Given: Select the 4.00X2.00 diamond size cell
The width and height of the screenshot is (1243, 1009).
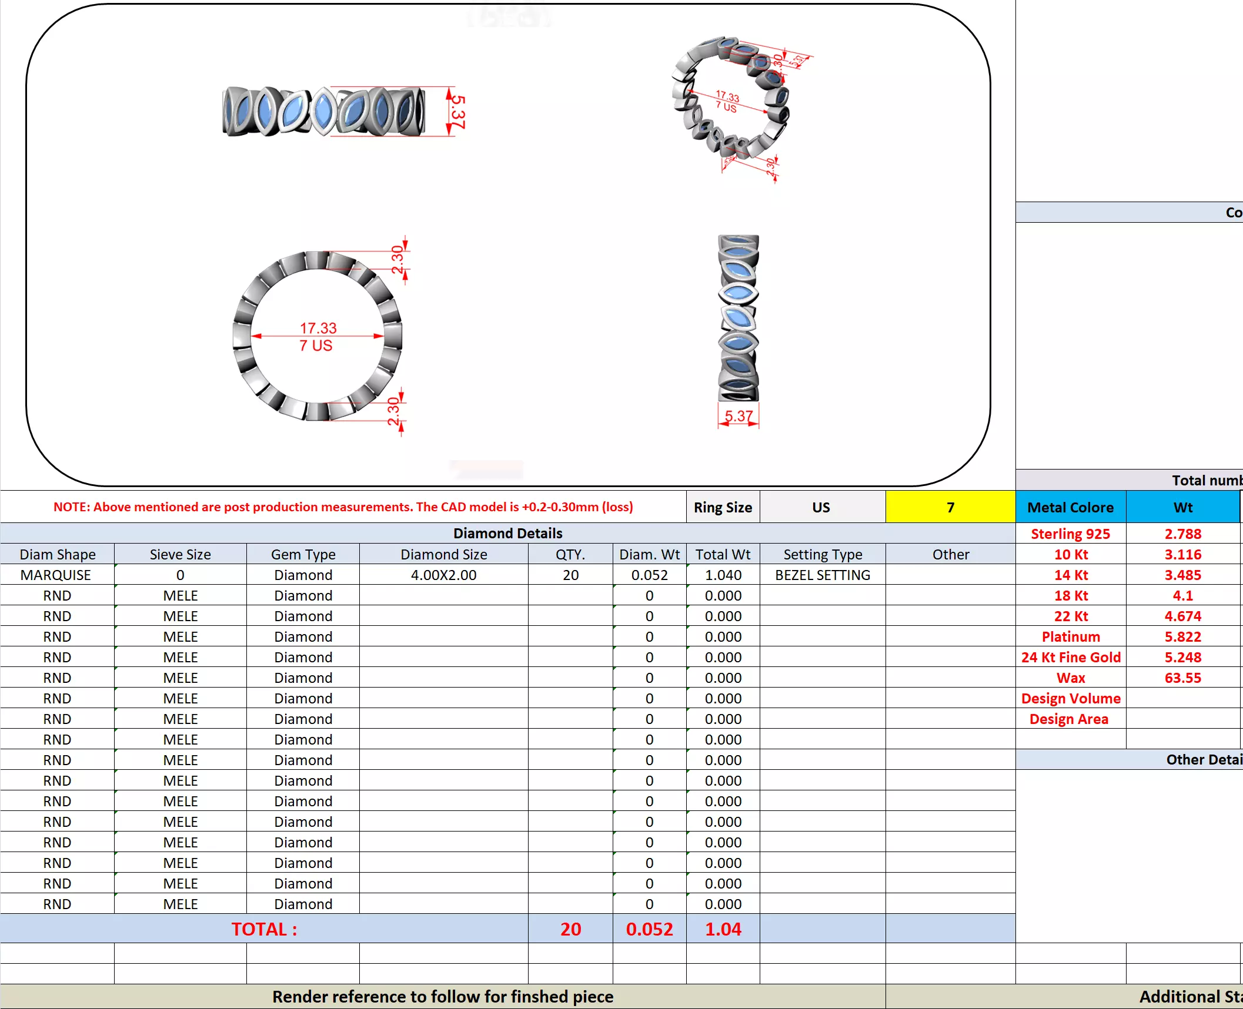Looking at the screenshot, I should pyautogui.click(x=443, y=575).
